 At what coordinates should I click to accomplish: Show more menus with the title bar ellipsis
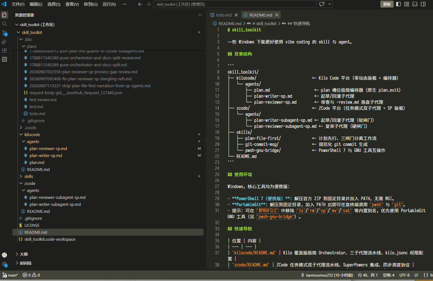124,4
